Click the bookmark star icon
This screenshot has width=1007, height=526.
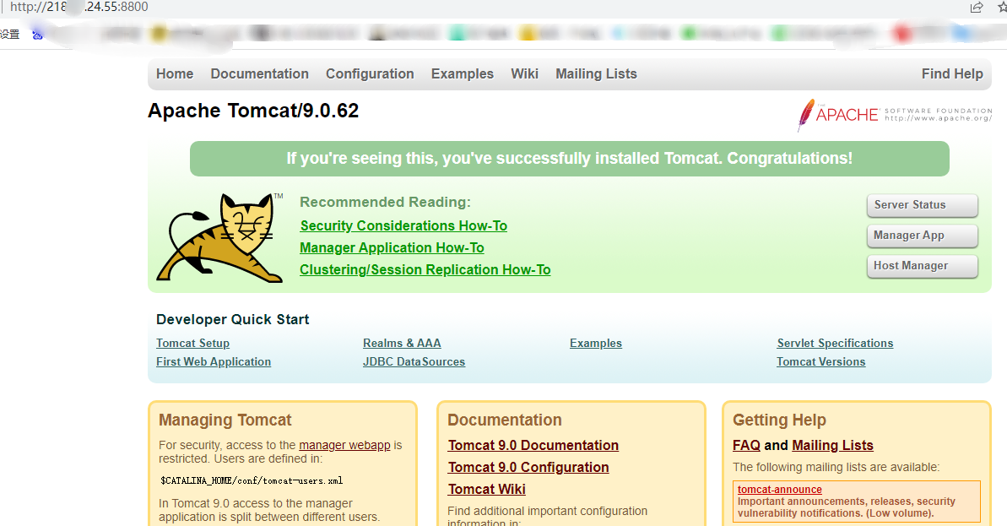tap(1003, 7)
